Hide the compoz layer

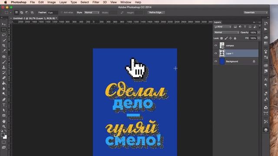215,45
